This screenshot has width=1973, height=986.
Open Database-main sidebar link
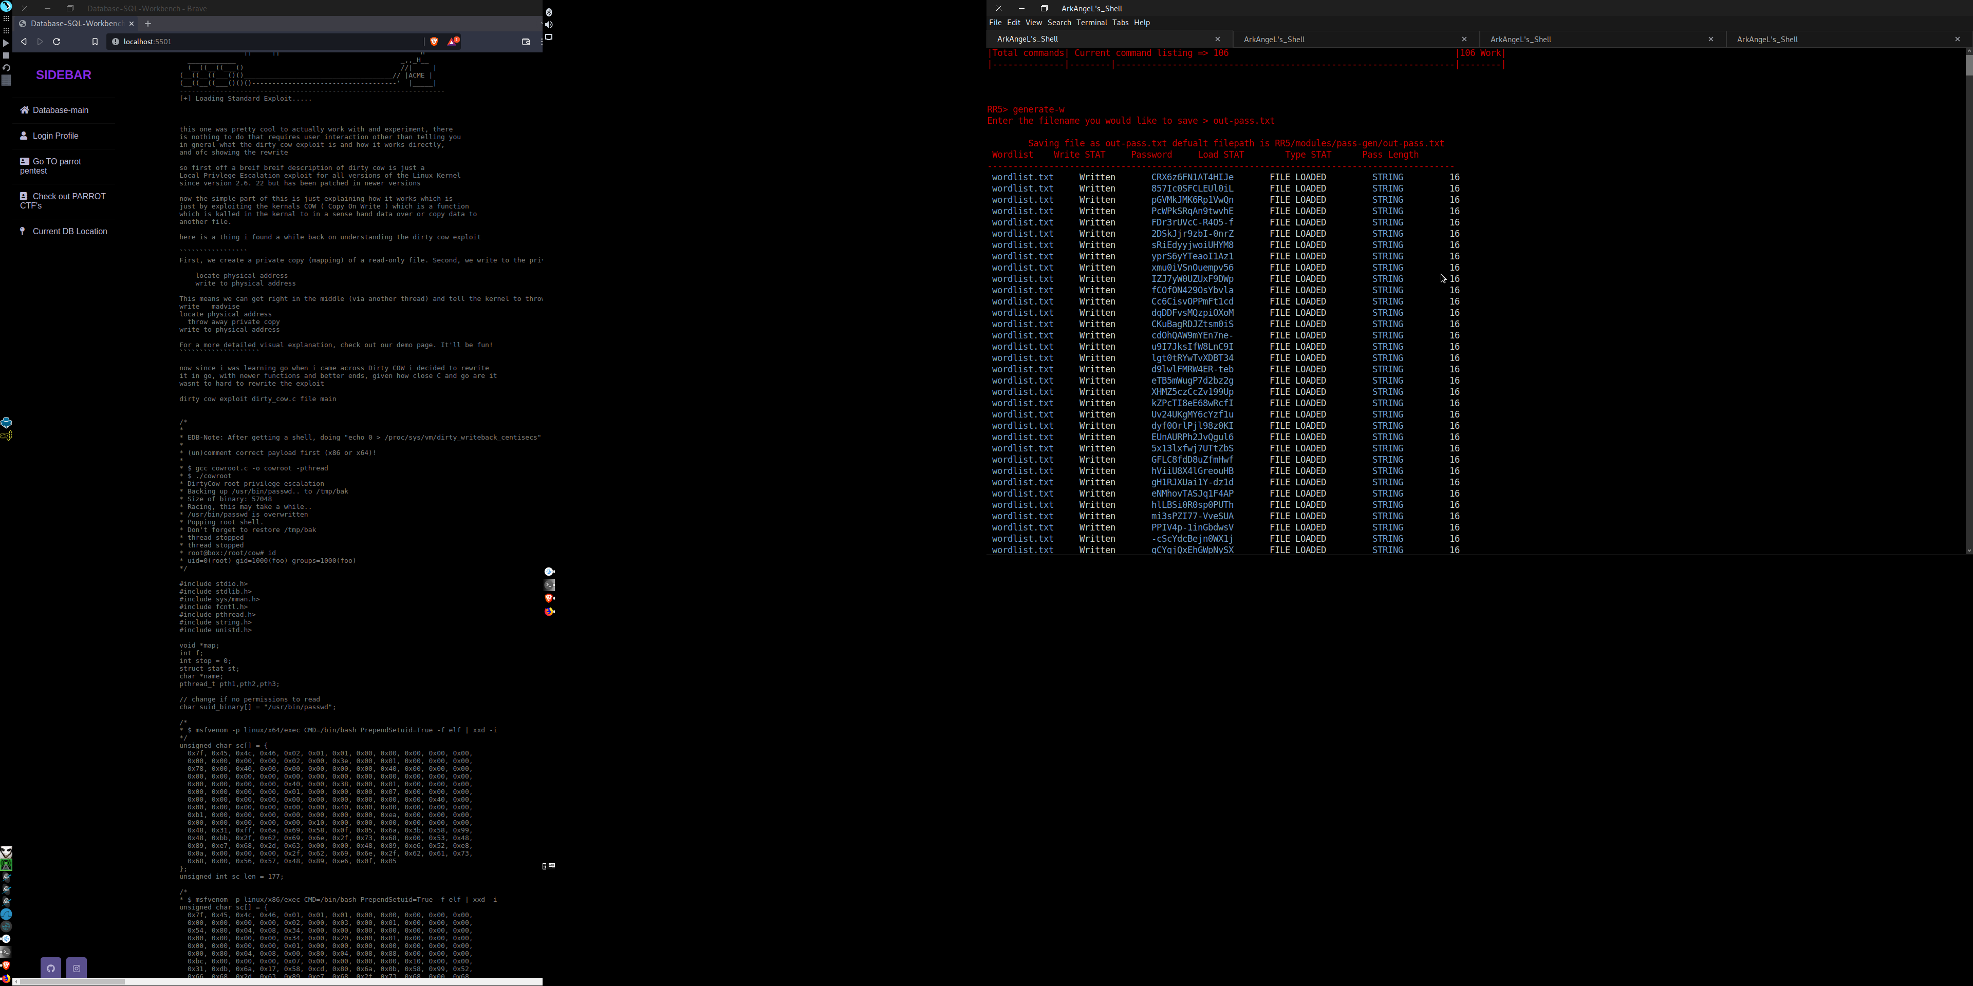tap(60, 110)
